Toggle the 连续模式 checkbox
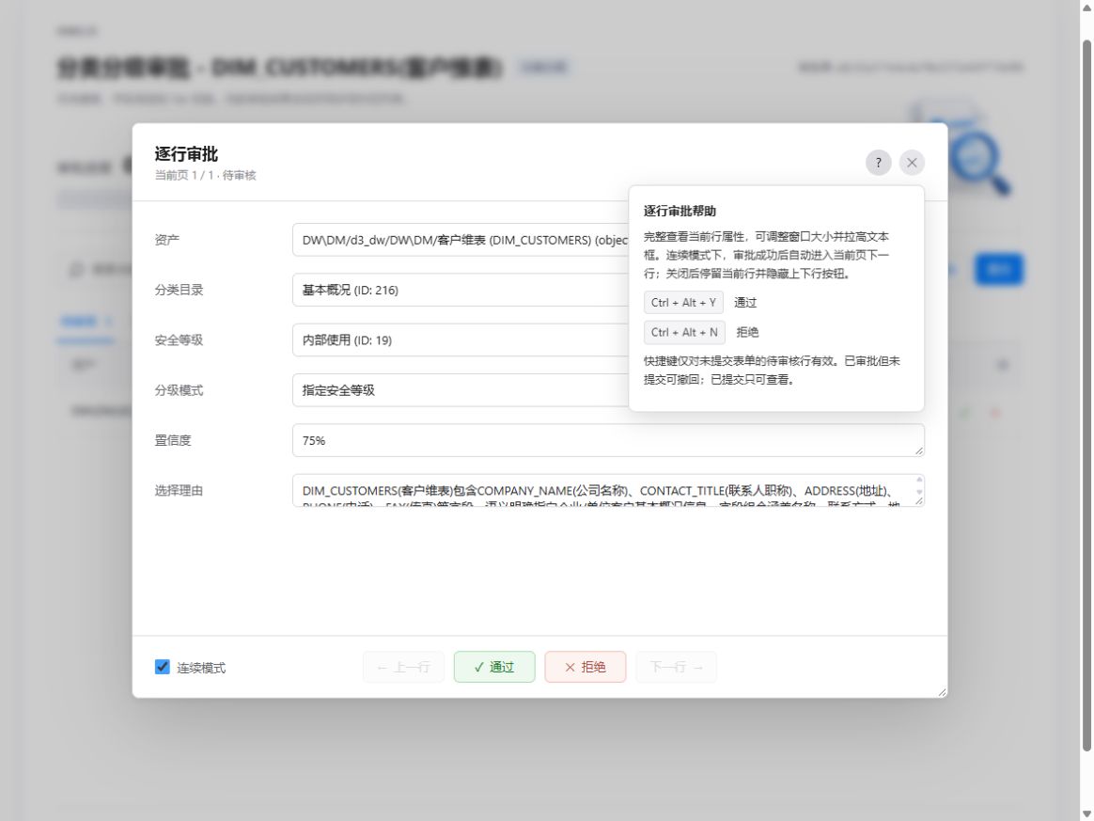Image resolution: width=1094 pixels, height=821 pixels. click(162, 667)
